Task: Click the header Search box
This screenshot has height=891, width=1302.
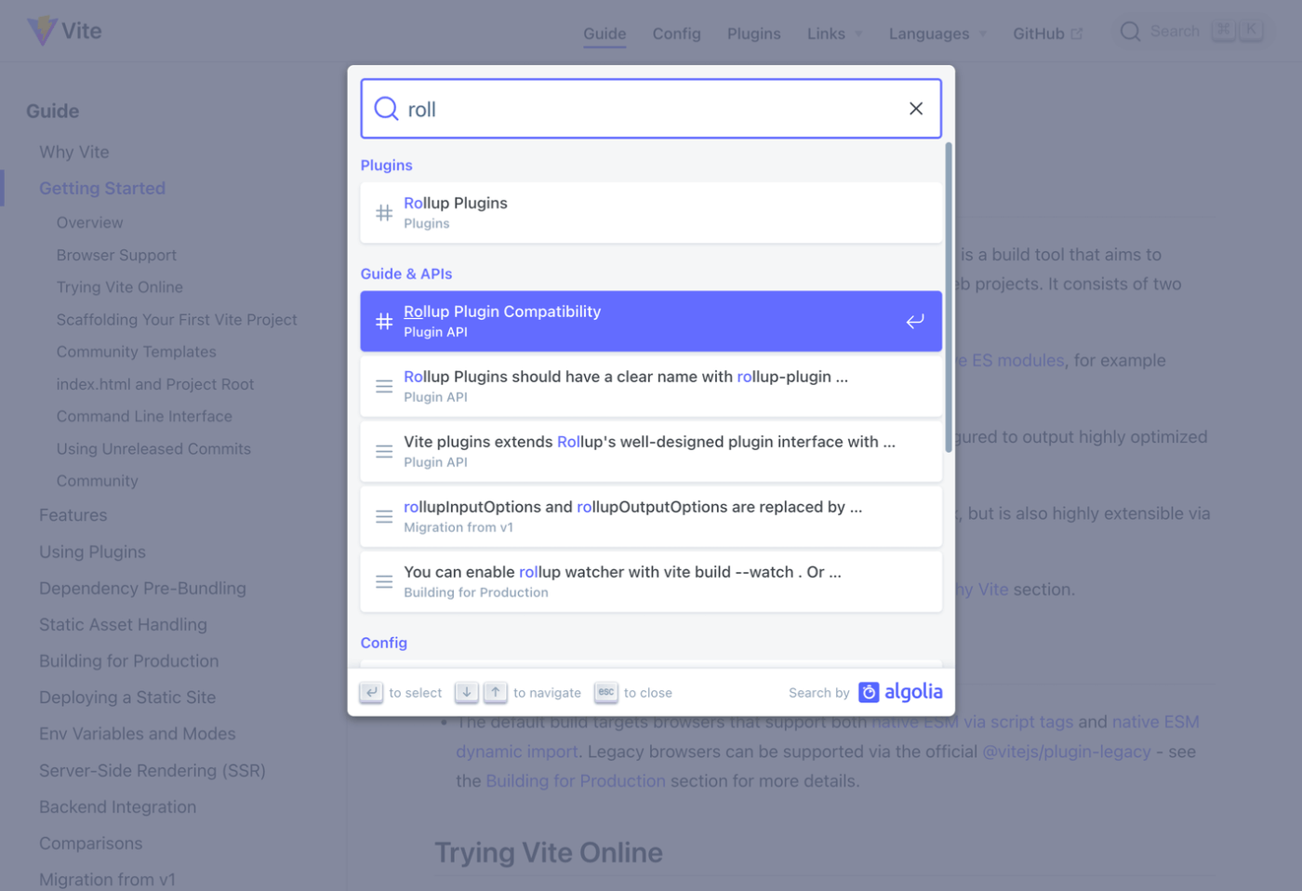Action: 1191,32
